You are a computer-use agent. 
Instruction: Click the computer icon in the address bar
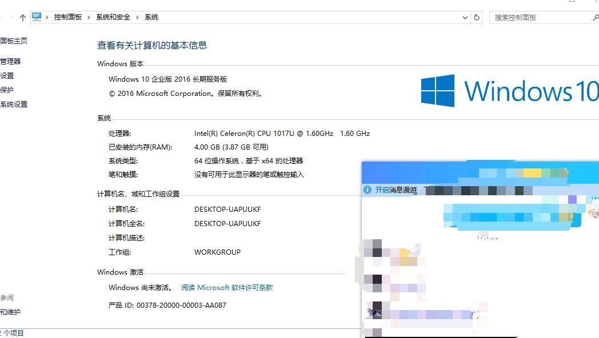(x=36, y=17)
